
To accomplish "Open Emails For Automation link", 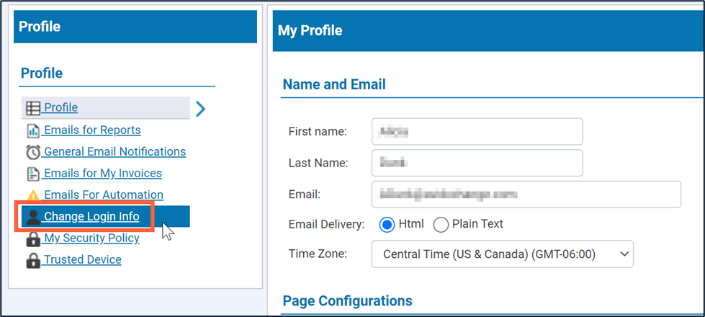I will (104, 195).
